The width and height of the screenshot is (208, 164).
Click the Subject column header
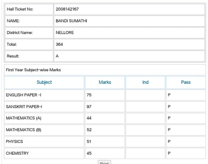point(44,82)
